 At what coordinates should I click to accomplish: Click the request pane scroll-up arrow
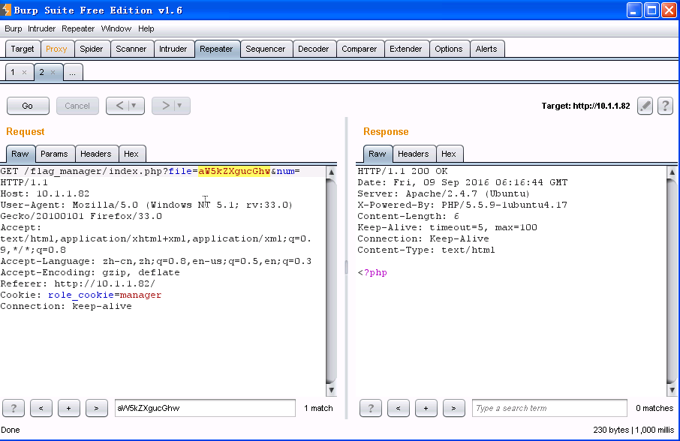coord(331,172)
